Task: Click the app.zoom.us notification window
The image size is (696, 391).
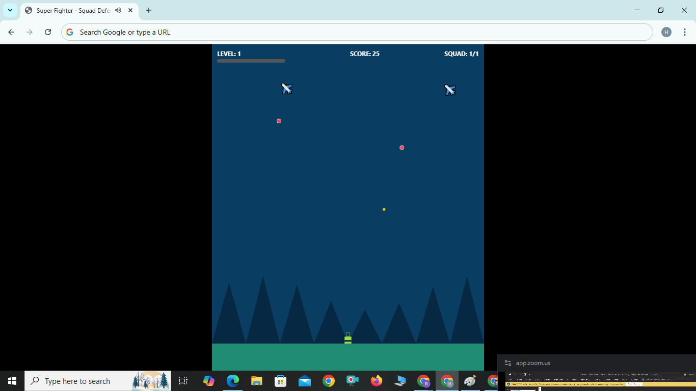Action: pos(533,363)
